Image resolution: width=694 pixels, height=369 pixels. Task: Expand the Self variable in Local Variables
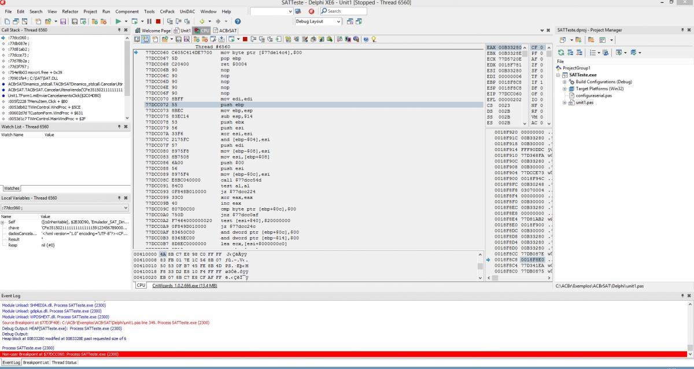pos(3,222)
